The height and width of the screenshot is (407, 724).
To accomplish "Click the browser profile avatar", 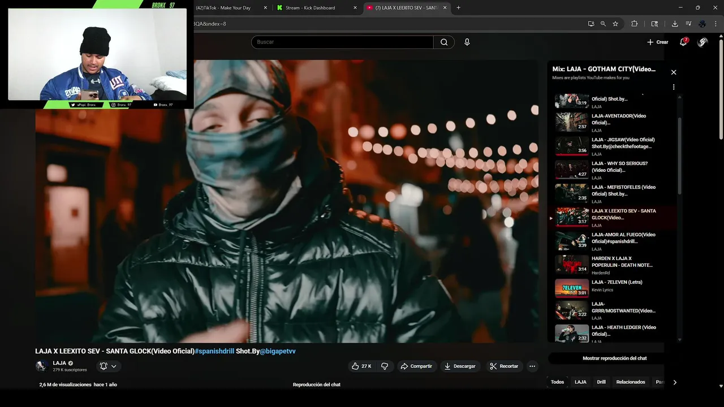I will 702,24.
